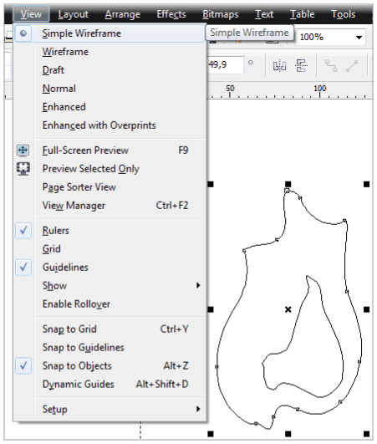Click the grayed-out diagonal line toolbar icon
The width and height of the screenshot is (377, 444).
pyautogui.click(x=352, y=66)
